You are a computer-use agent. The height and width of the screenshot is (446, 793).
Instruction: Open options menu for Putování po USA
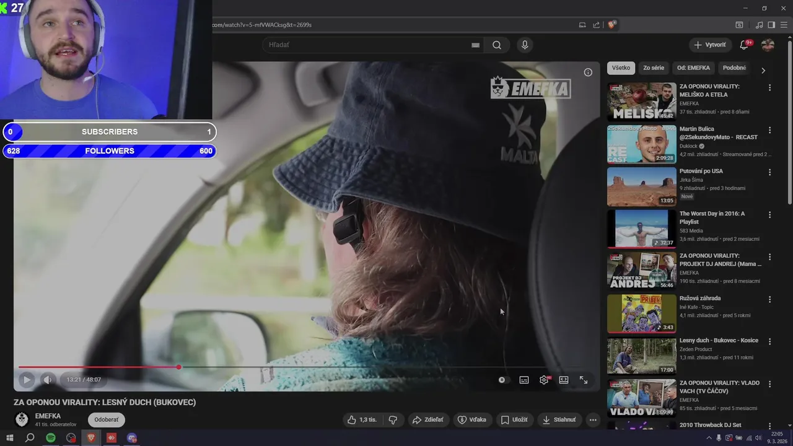pos(770,172)
